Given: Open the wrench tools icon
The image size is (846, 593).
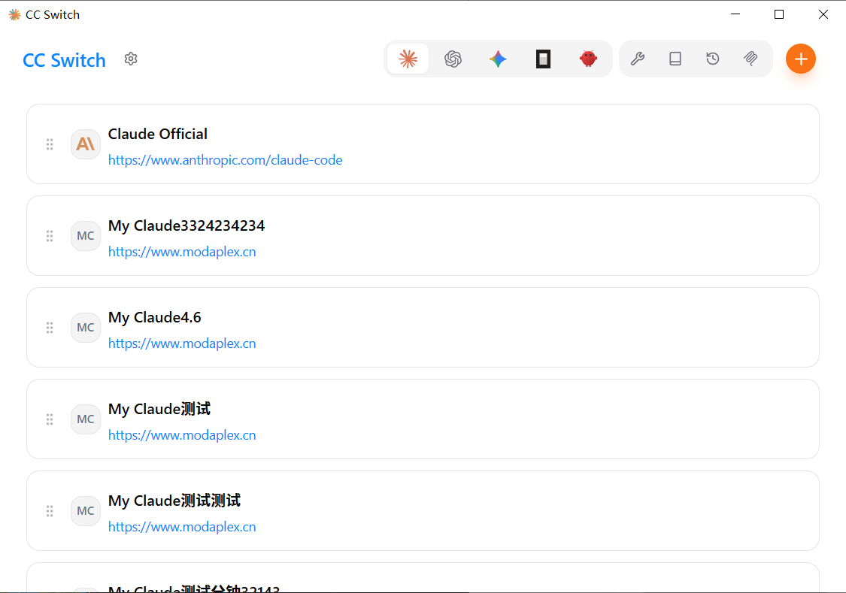Looking at the screenshot, I should click(638, 59).
